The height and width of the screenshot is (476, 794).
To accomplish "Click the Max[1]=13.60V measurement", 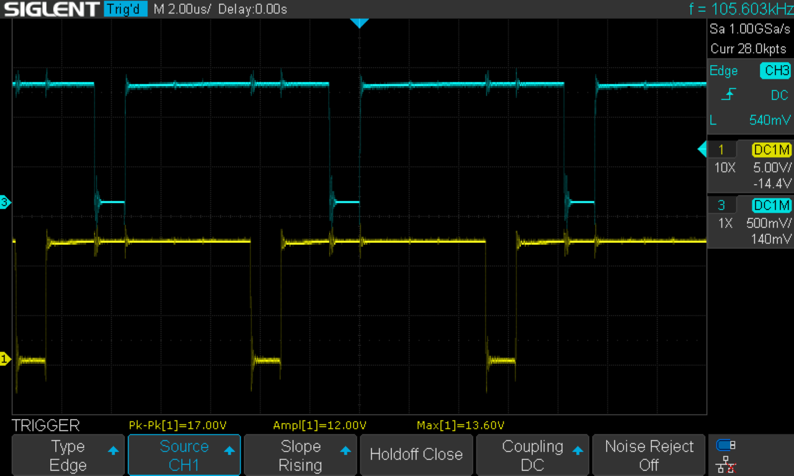I will [461, 425].
